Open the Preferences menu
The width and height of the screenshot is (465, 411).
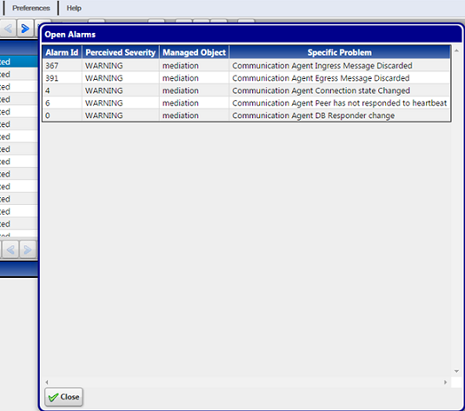tap(30, 8)
